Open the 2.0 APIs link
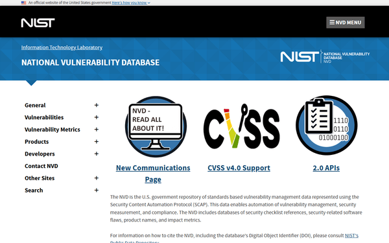389x243 pixels. tap(326, 168)
